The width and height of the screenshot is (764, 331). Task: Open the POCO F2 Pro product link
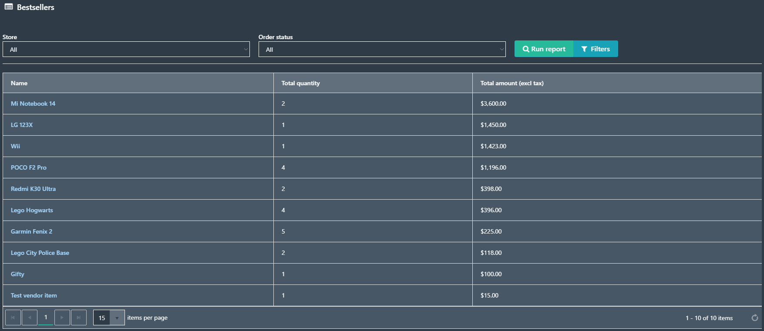click(x=29, y=167)
